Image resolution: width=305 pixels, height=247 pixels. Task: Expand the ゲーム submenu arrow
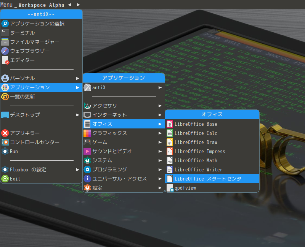(160, 142)
